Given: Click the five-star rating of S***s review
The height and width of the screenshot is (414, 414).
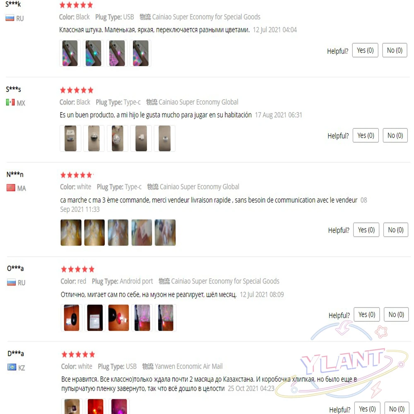Looking at the screenshot, I should 77,90.
